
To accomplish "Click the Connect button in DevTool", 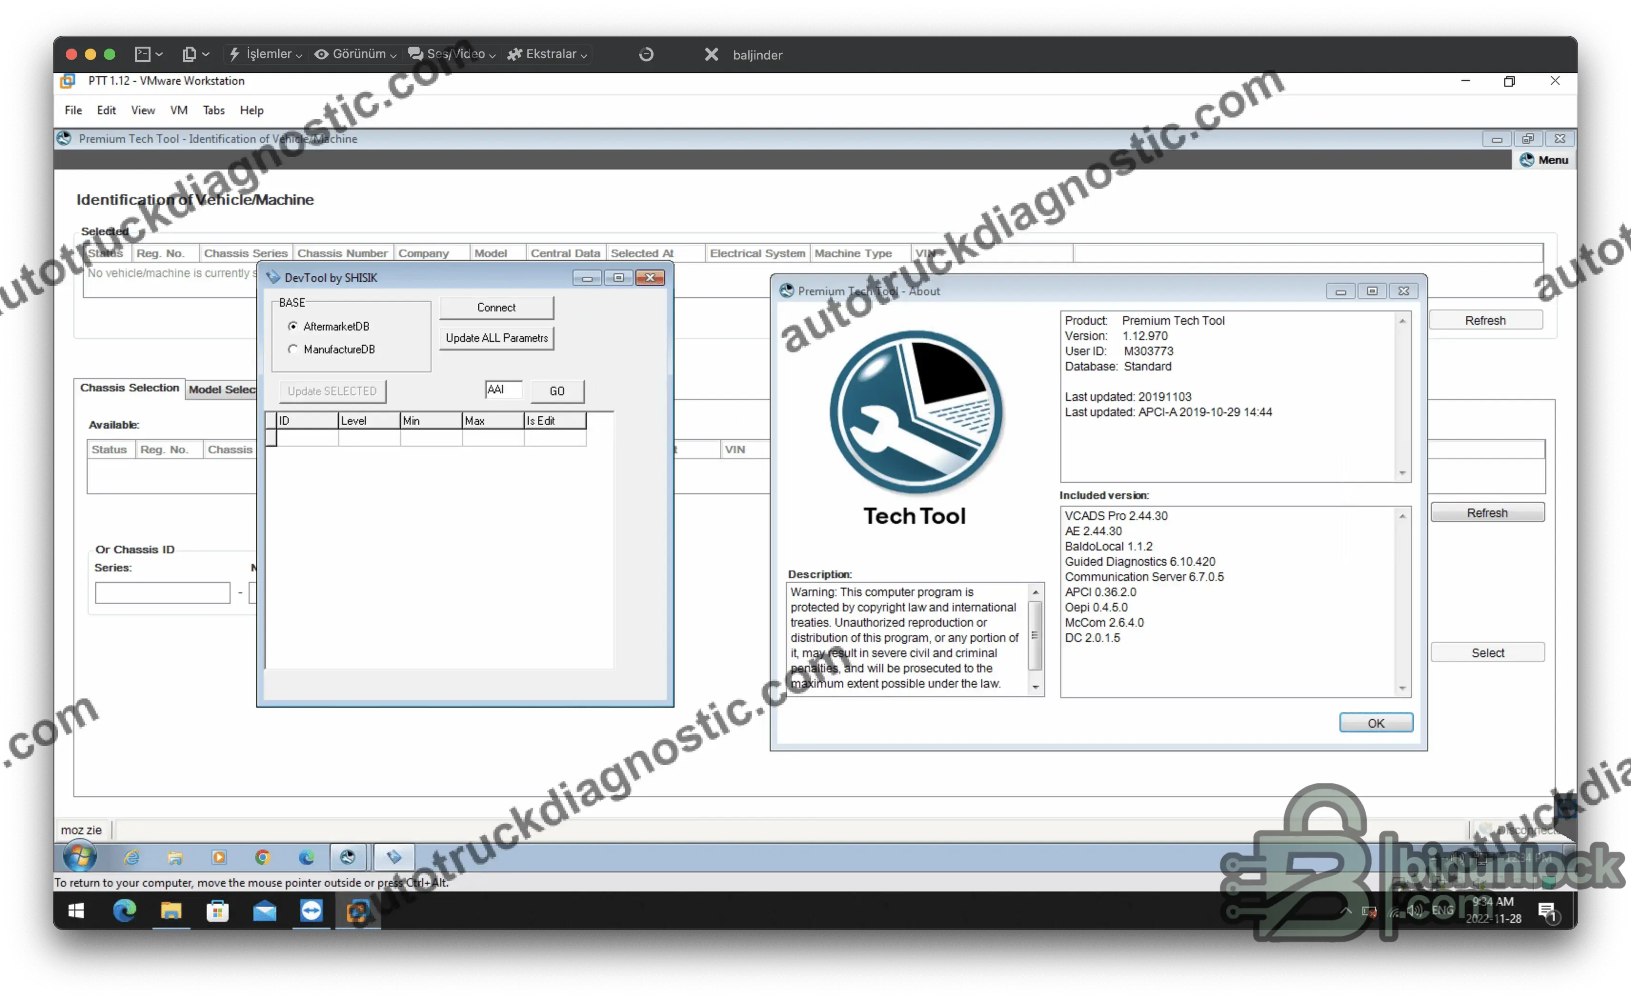I will (x=496, y=307).
